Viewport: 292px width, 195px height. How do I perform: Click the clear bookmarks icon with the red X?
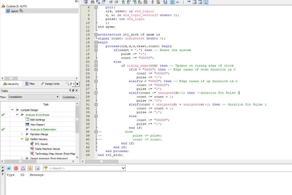coord(140,2)
